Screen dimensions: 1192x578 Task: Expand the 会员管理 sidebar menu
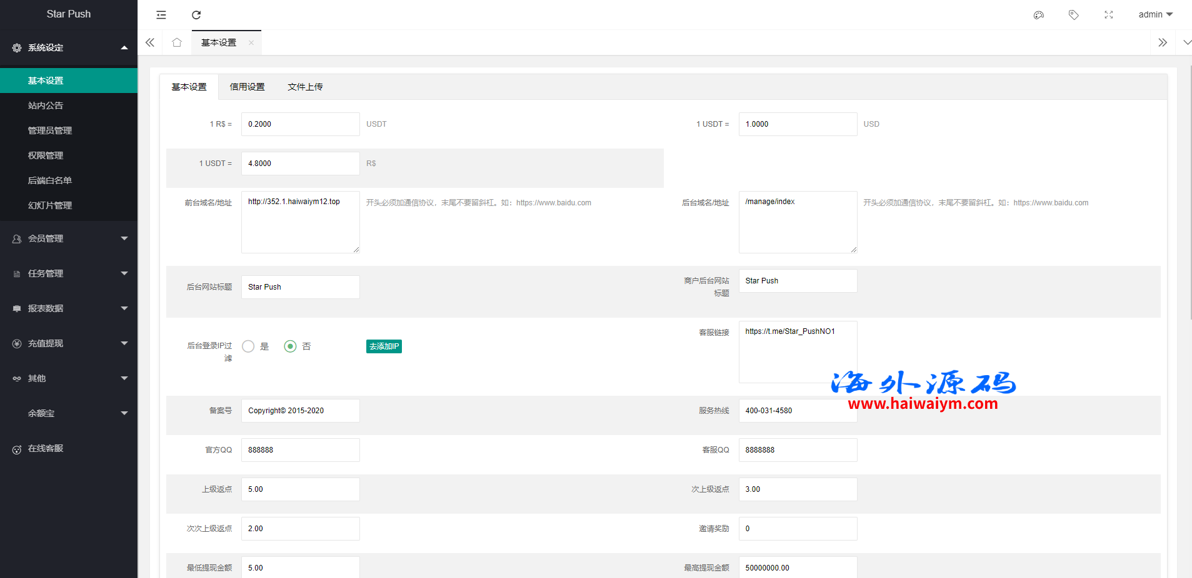tap(69, 238)
